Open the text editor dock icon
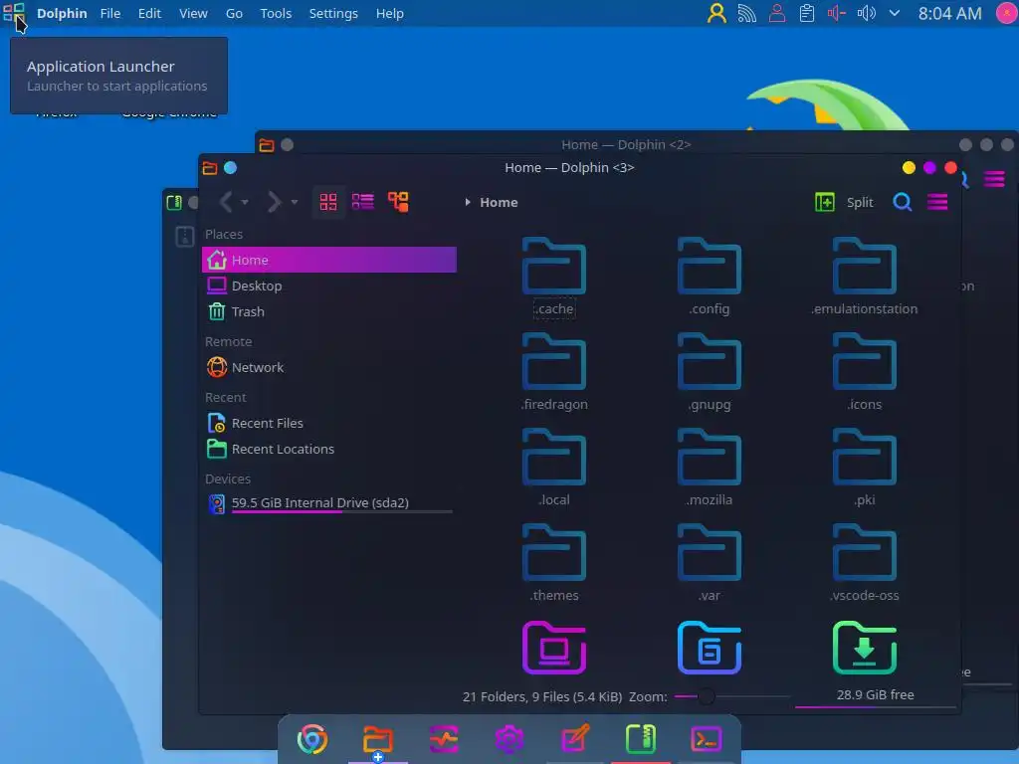Image resolution: width=1019 pixels, height=764 pixels. 575,739
